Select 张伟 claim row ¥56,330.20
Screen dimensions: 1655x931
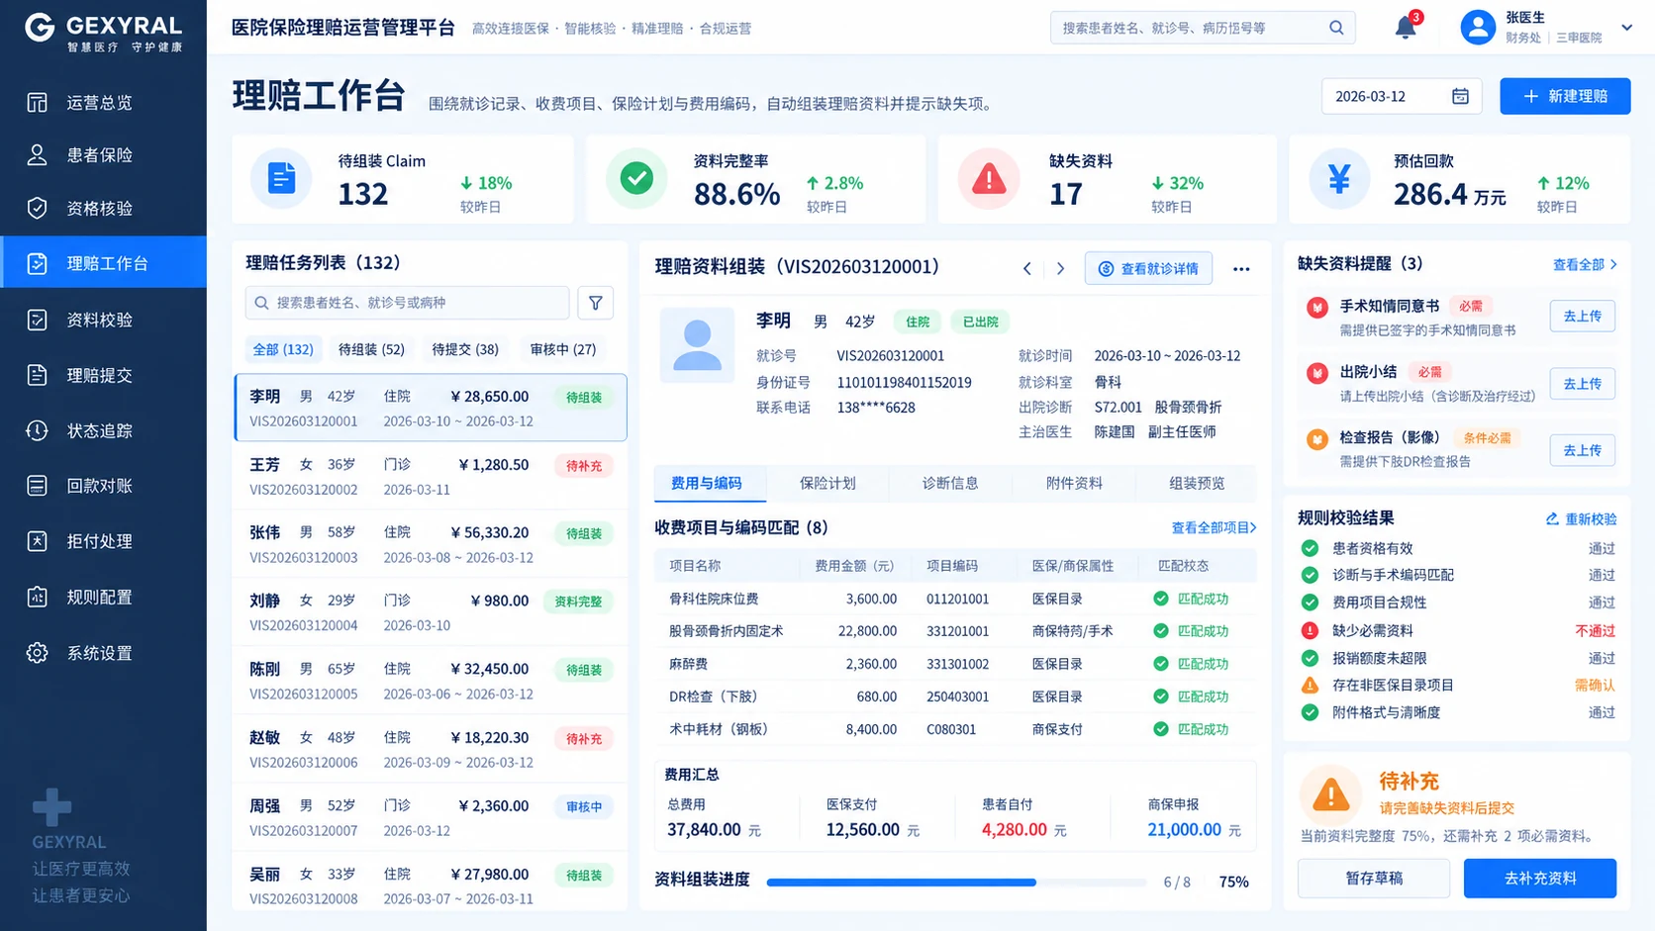click(430, 544)
